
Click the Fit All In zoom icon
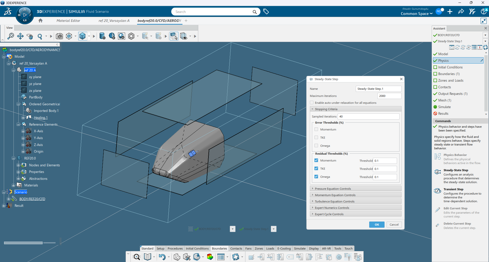point(11,36)
